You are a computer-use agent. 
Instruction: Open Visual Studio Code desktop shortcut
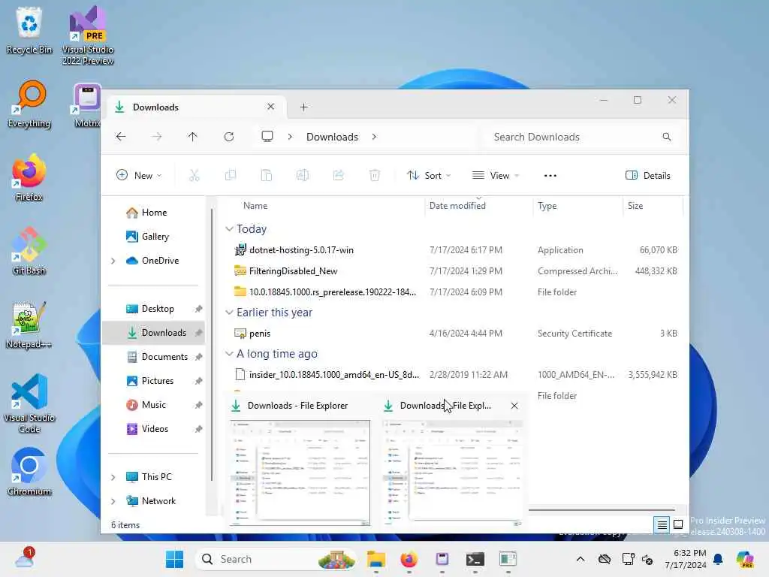click(29, 403)
